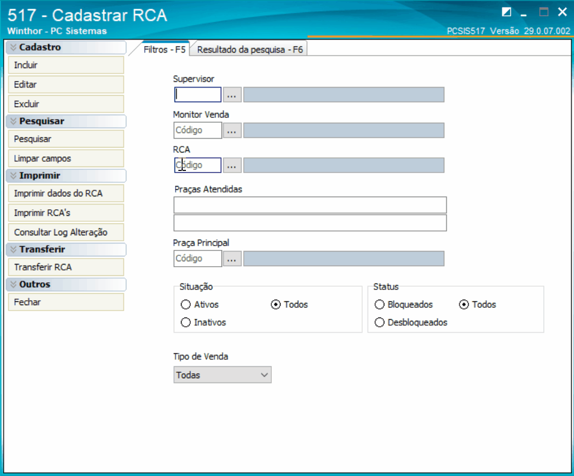Open Praça Principal lookup ellipsis button

(x=232, y=259)
